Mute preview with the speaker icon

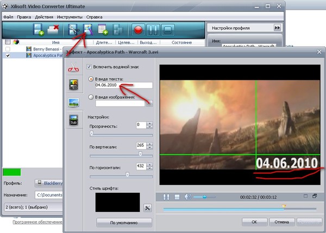click(x=188, y=197)
